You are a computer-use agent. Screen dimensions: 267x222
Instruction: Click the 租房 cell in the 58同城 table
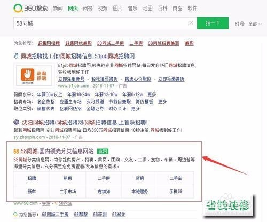tap(68, 178)
